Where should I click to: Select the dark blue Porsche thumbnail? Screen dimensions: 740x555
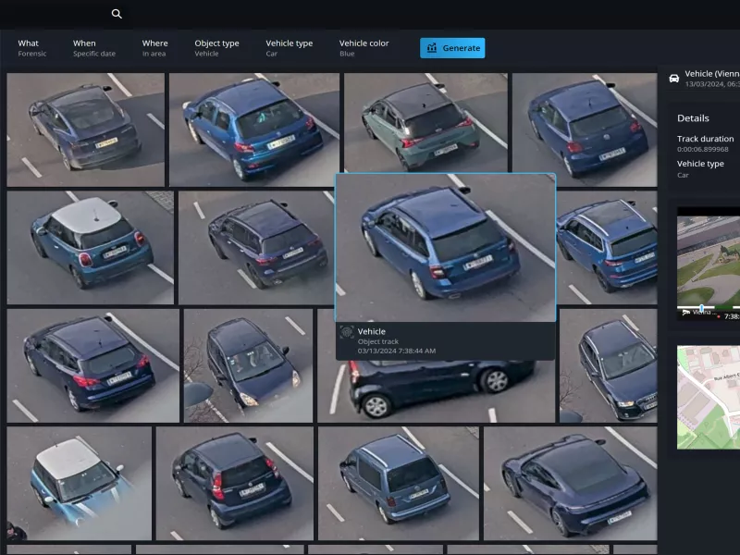point(570,483)
